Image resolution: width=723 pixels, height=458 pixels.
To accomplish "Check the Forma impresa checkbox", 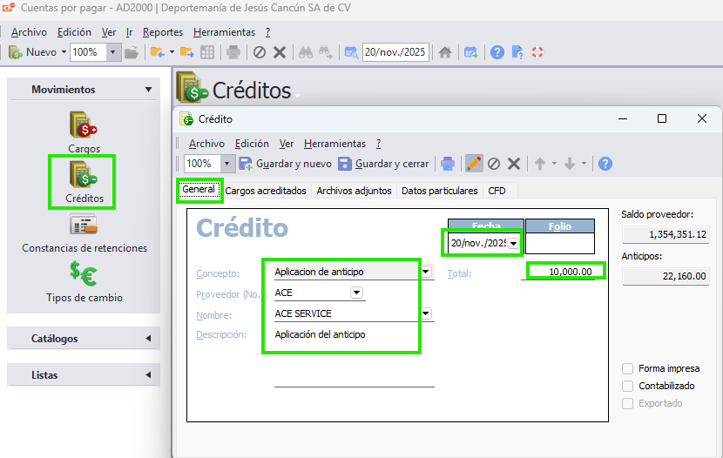I will tap(628, 368).
